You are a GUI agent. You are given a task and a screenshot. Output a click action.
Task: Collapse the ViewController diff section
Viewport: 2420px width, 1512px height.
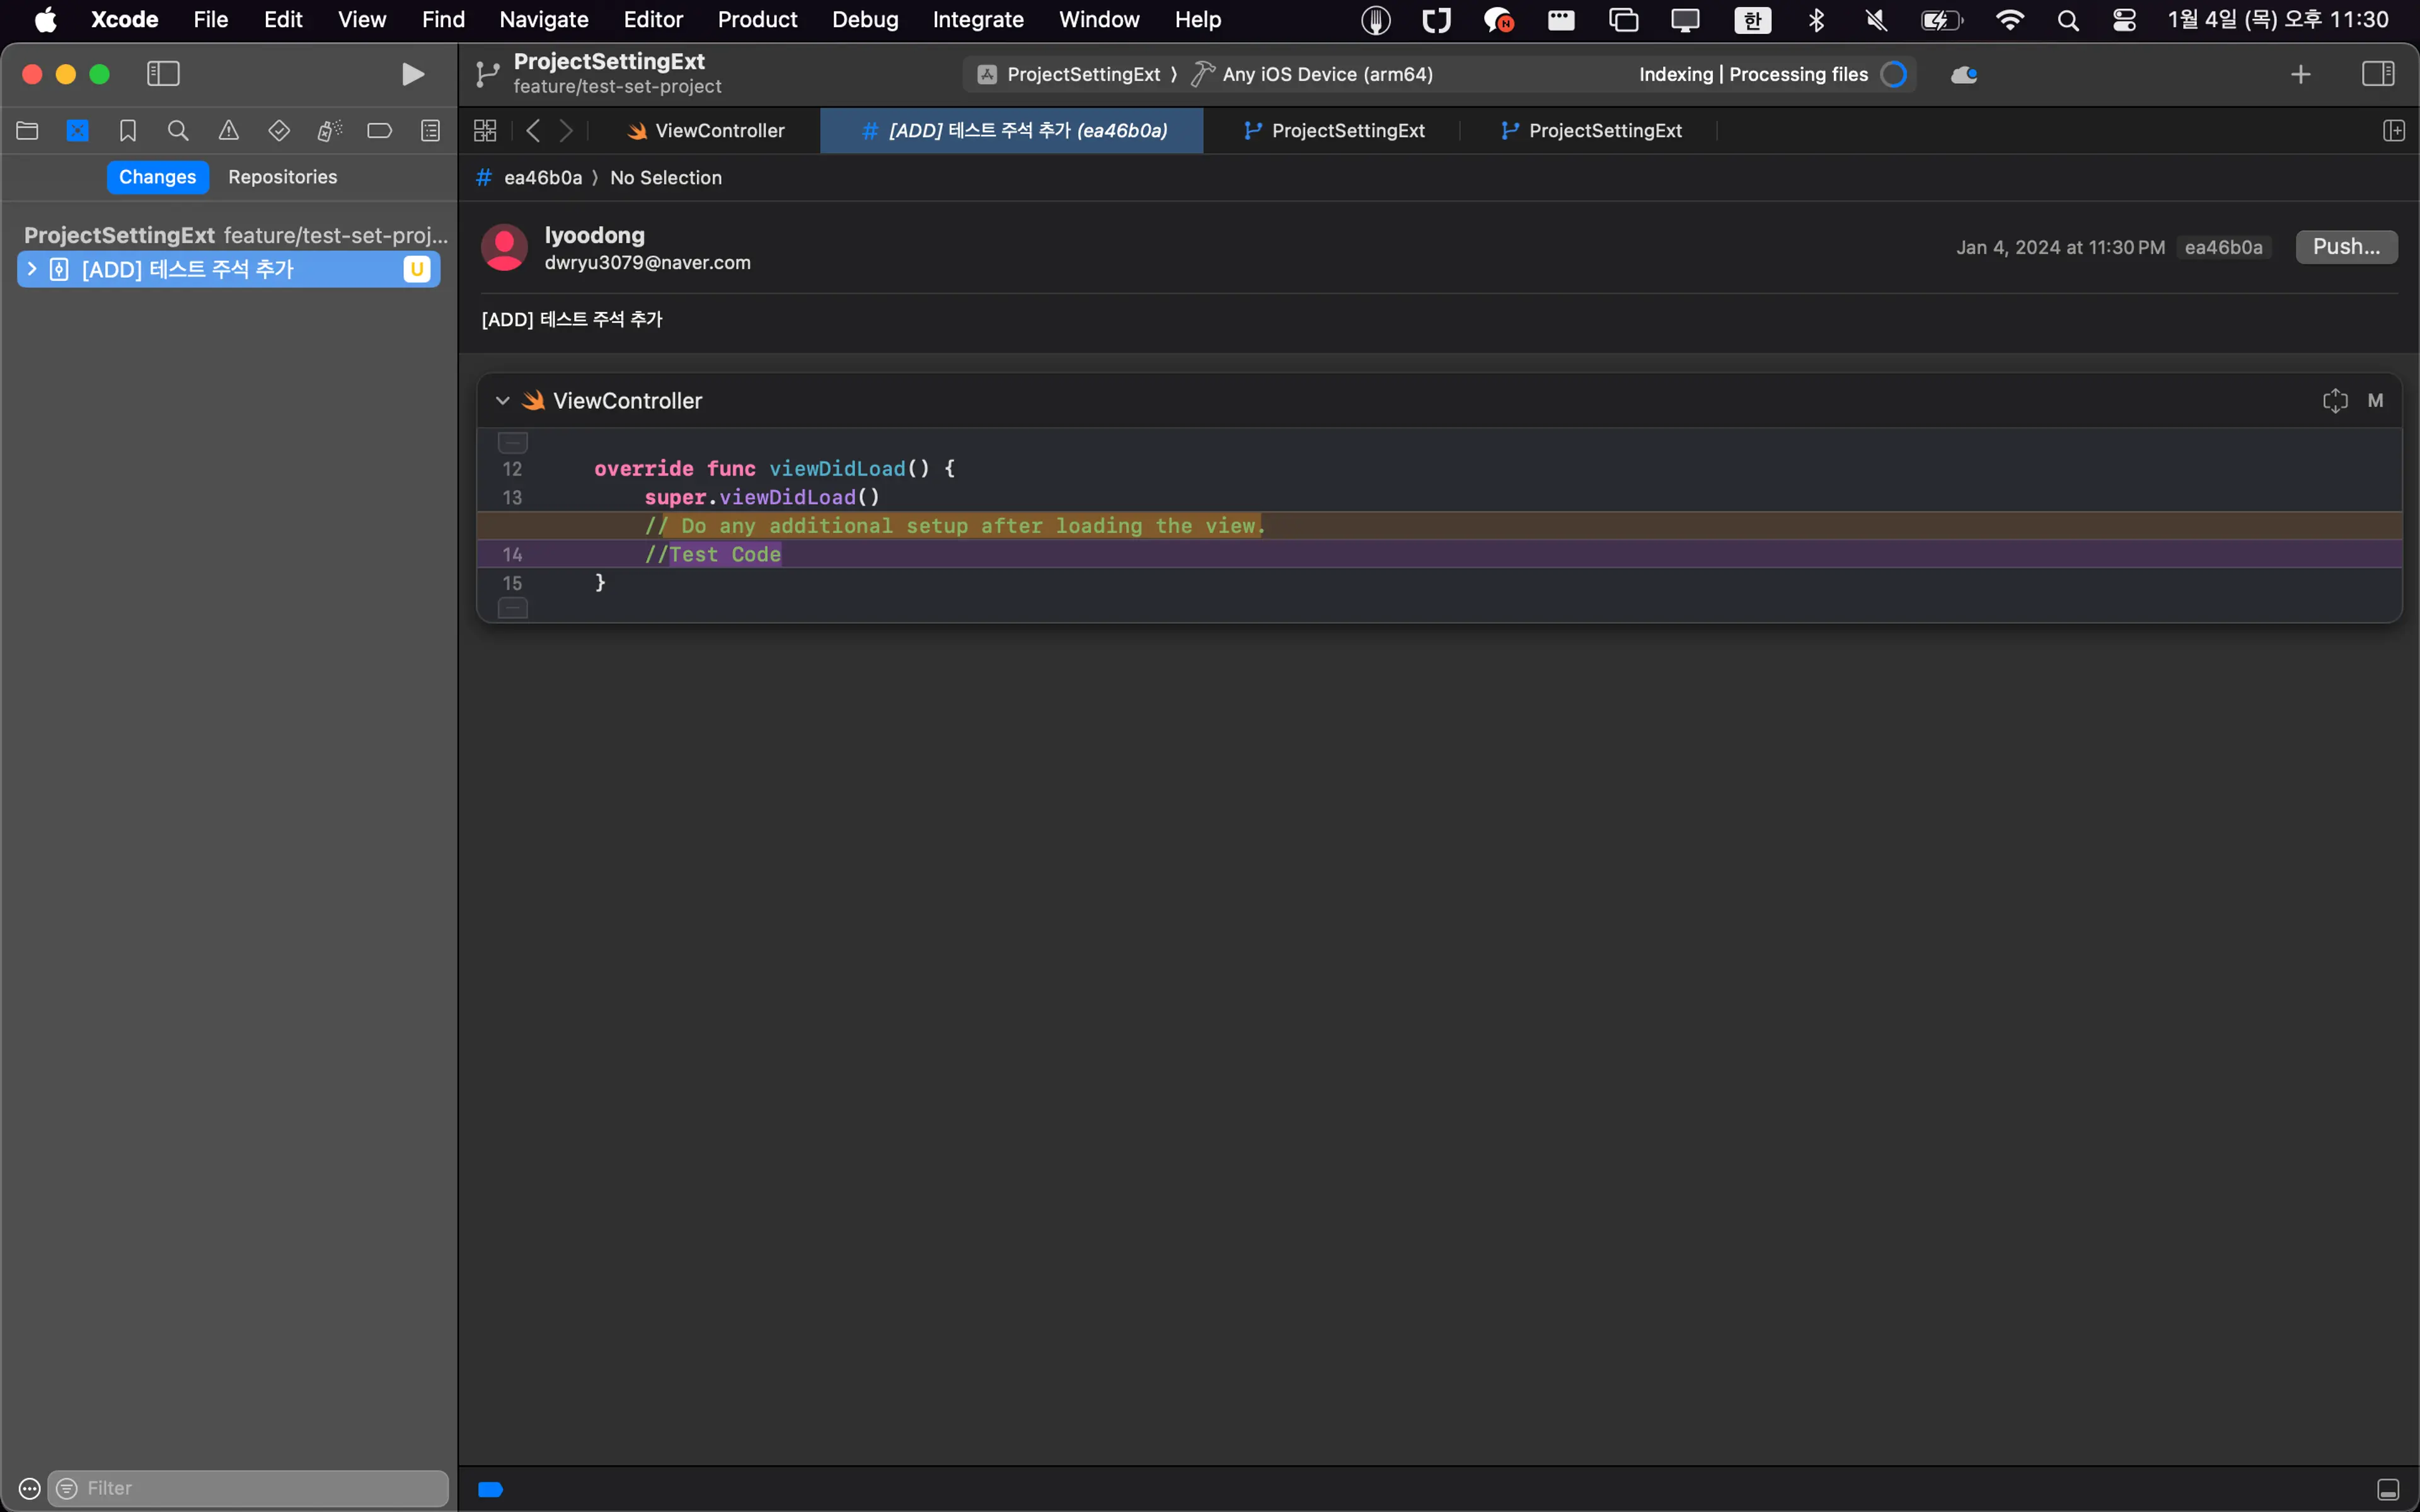point(503,401)
